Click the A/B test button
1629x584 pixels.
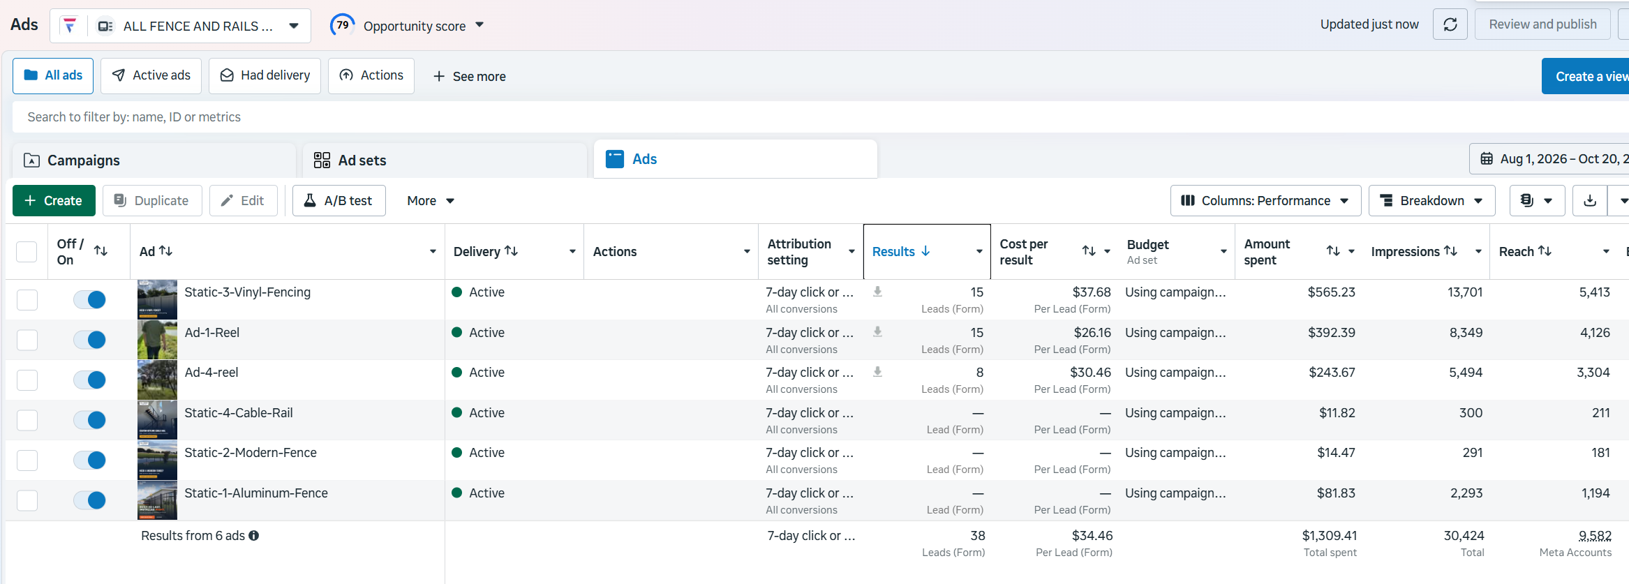339,201
